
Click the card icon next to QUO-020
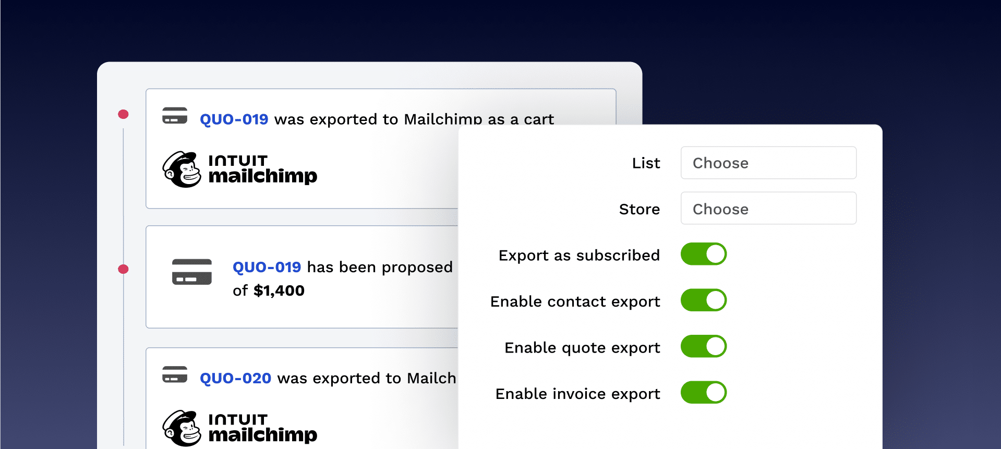click(x=175, y=374)
